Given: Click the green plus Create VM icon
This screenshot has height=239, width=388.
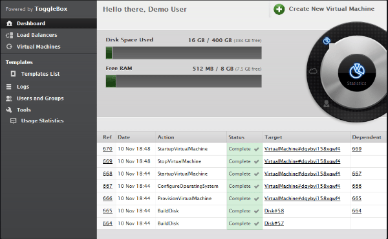Looking at the screenshot, I should [x=279, y=10].
